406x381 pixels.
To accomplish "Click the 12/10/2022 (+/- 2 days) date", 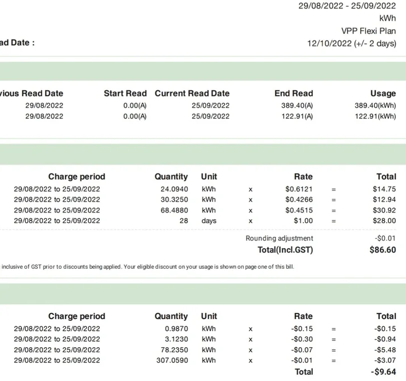I will (x=351, y=43).
